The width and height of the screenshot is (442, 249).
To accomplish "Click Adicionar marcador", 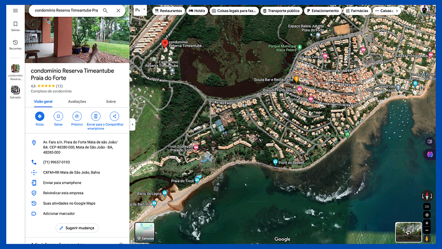I will pyautogui.click(x=77, y=214).
